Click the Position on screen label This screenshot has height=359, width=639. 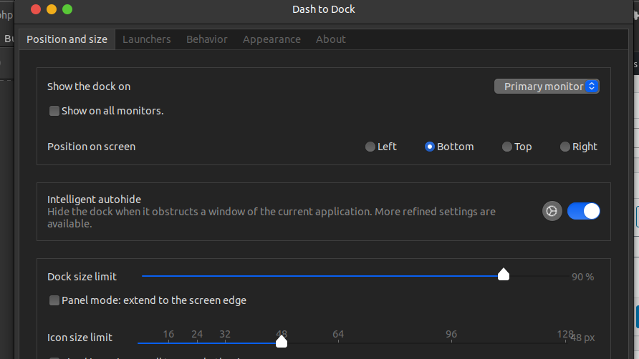[x=91, y=147]
